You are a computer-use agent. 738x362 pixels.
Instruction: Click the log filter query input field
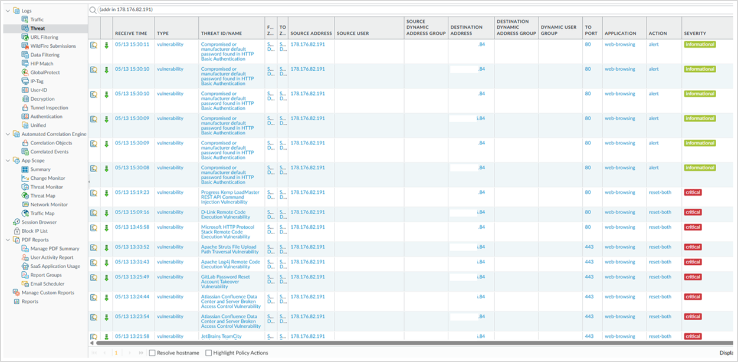click(413, 10)
